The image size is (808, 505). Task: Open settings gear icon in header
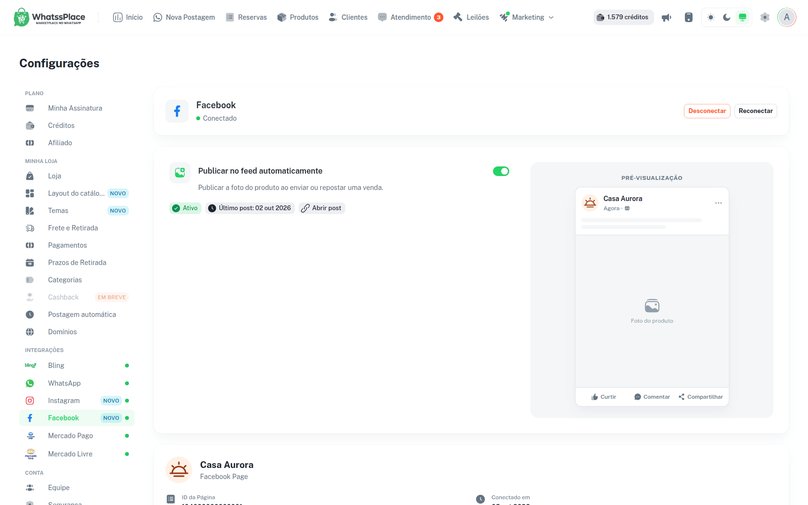tap(765, 17)
